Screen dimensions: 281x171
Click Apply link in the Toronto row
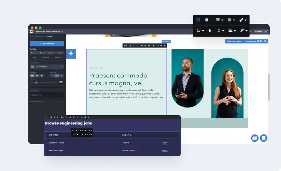pos(165,143)
